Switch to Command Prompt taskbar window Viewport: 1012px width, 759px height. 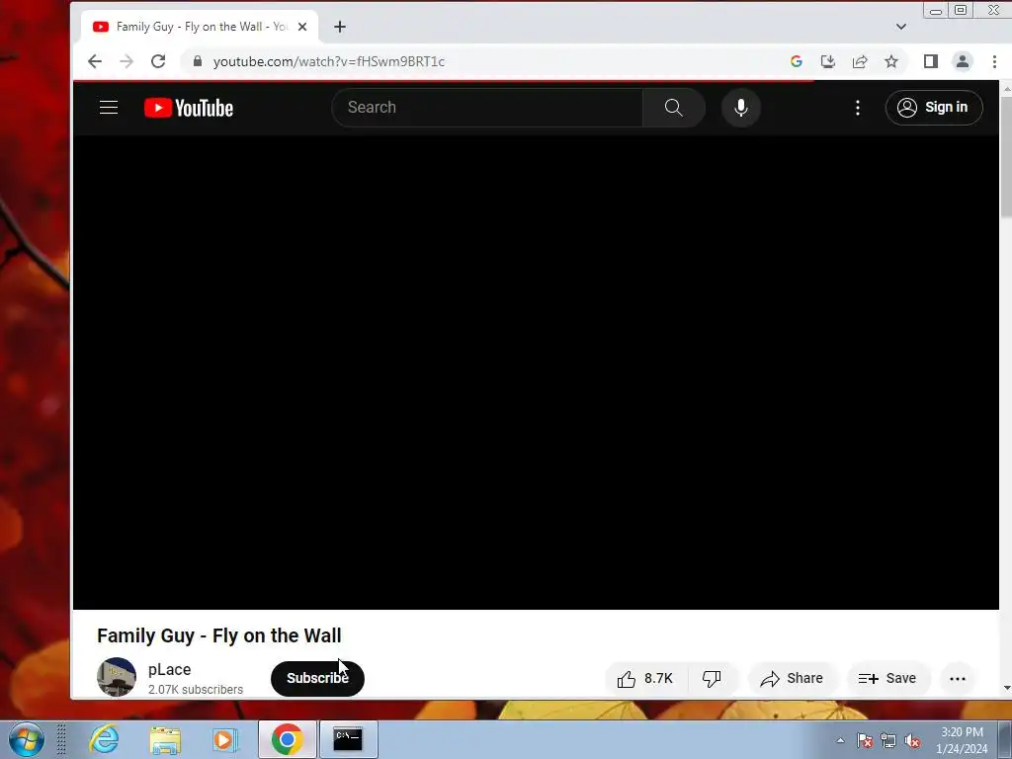[x=349, y=739]
